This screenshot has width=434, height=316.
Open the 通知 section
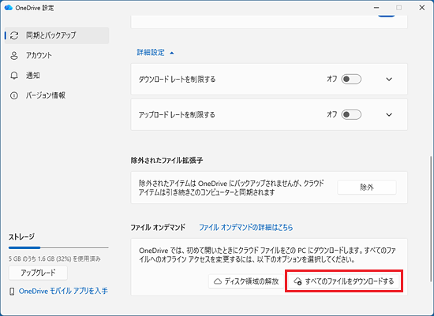(57, 76)
